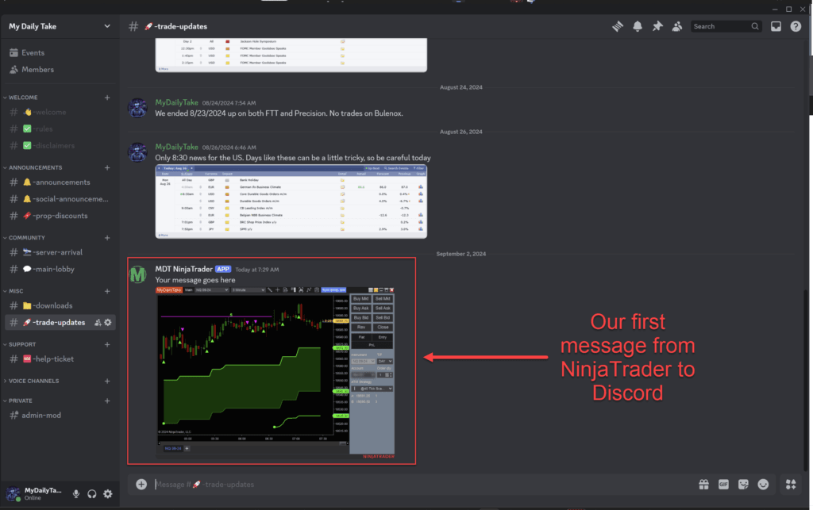Add channel to ANNOUNCEMENTS category
Viewport: 813px width, 510px height.
[x=107, y=168]
